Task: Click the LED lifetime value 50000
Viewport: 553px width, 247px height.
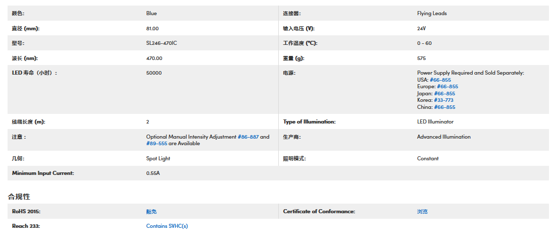Action: (154, 73)
